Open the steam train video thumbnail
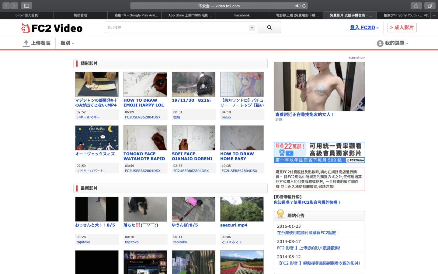Screen dimensions: 438x274 [x=193, y=84]
